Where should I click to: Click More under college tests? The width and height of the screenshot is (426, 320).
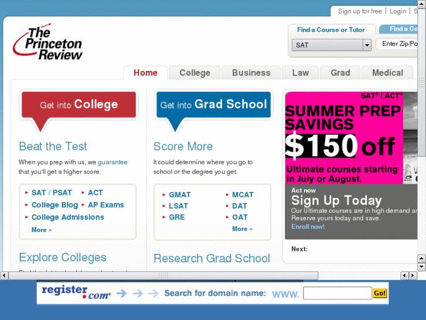(x=41, y=230)
